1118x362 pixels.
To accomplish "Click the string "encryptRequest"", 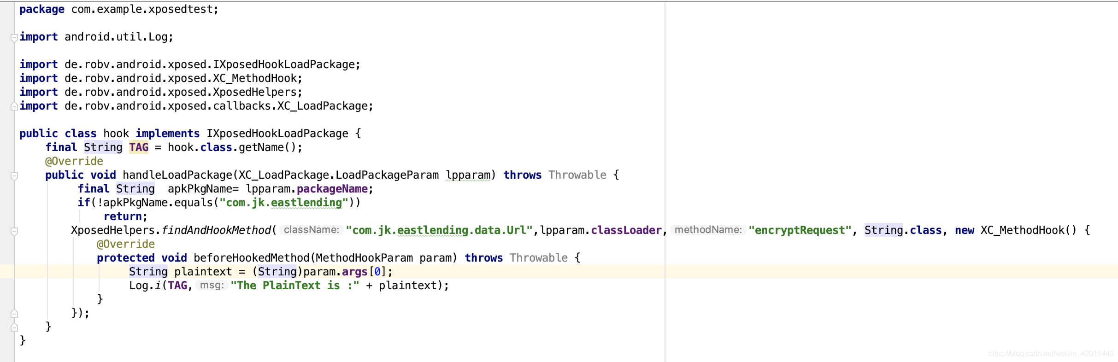I will tap(800, 230).
